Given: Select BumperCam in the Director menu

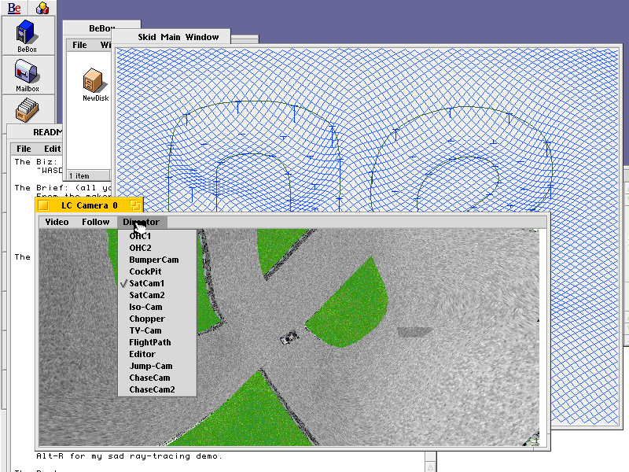Looking at the screenshot, I should (156, 260).
